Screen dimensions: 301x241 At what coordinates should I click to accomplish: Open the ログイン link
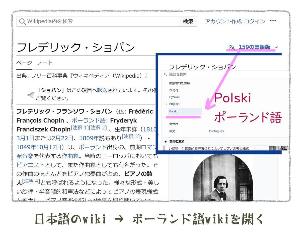click(x=255, y=21)
